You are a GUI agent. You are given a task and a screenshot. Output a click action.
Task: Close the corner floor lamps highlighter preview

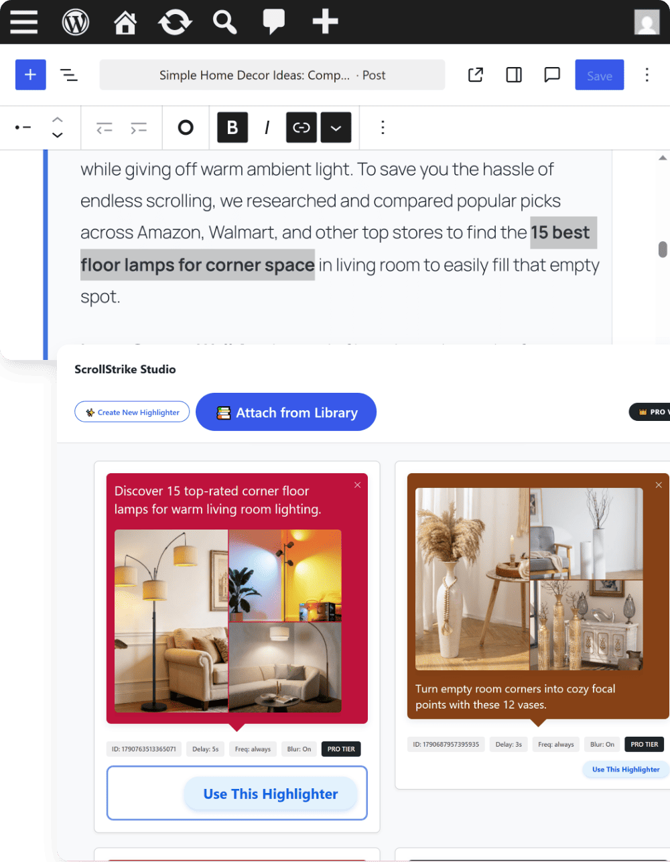point(358,485)
